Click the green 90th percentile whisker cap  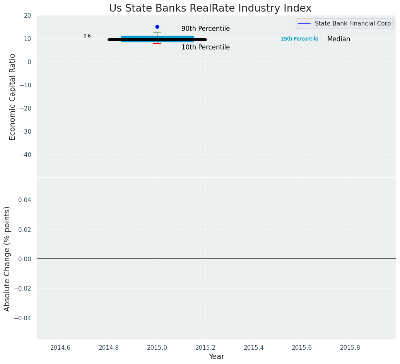pyautogui.click(x=157, y=32)
